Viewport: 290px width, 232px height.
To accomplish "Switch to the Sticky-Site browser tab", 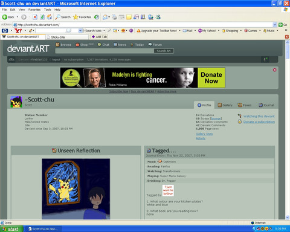I will click(67, 37).
